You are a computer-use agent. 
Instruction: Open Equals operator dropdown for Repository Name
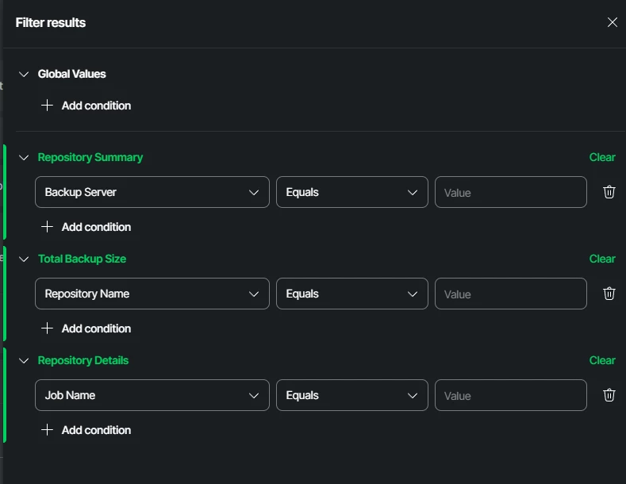pyautogui.click(x=351, y=294)
